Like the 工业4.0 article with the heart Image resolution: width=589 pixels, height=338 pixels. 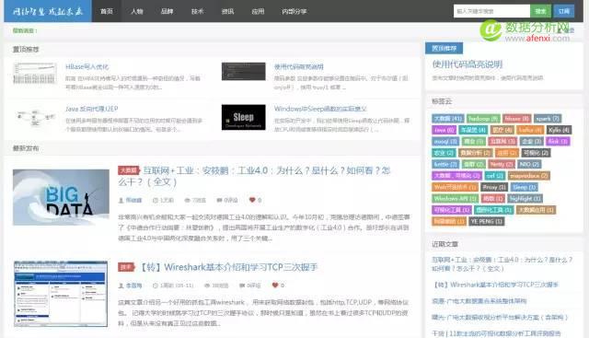pyautogui.click(x=252, y=200)
